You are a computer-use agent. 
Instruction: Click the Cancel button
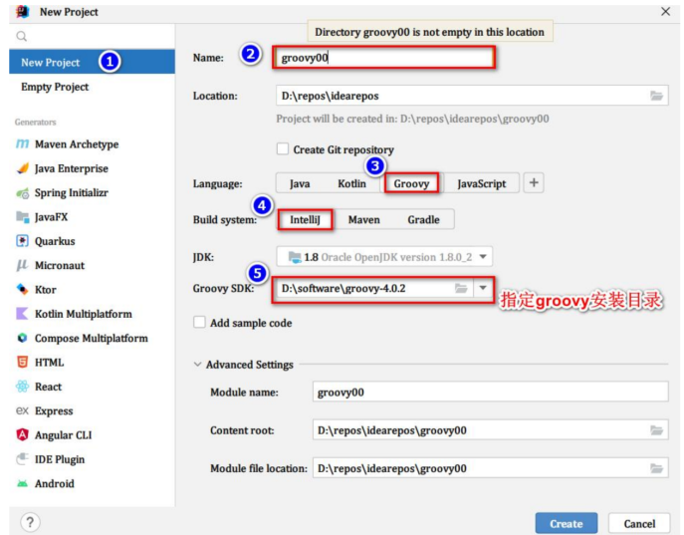pyautogui.click(x=639, y=523)
